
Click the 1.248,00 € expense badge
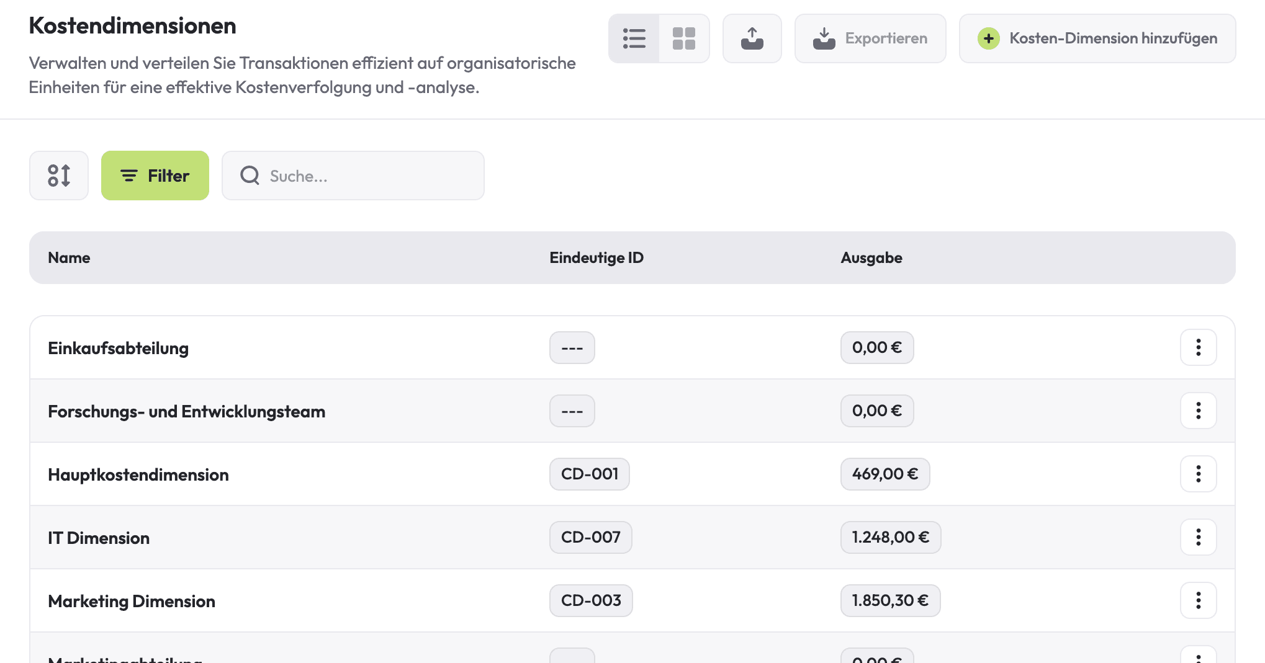(x=890, y=537)
